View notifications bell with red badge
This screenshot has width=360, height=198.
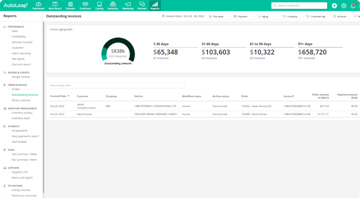click(353, 6)
